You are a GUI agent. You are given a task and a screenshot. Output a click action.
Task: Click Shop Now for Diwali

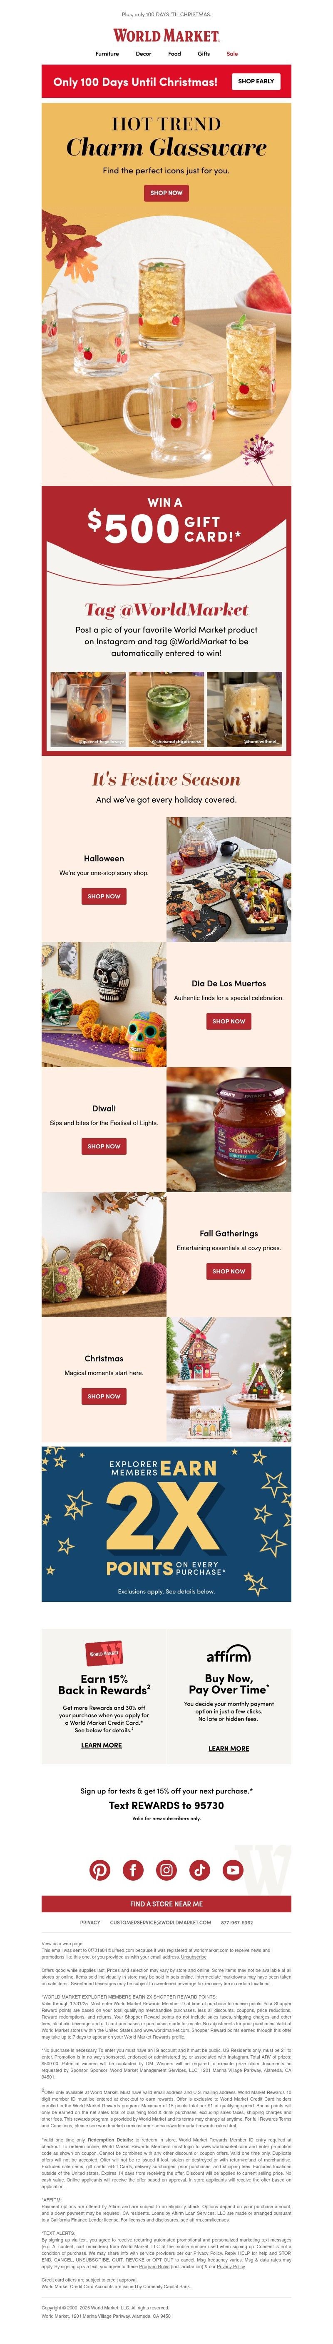[x=104, y=1146]
